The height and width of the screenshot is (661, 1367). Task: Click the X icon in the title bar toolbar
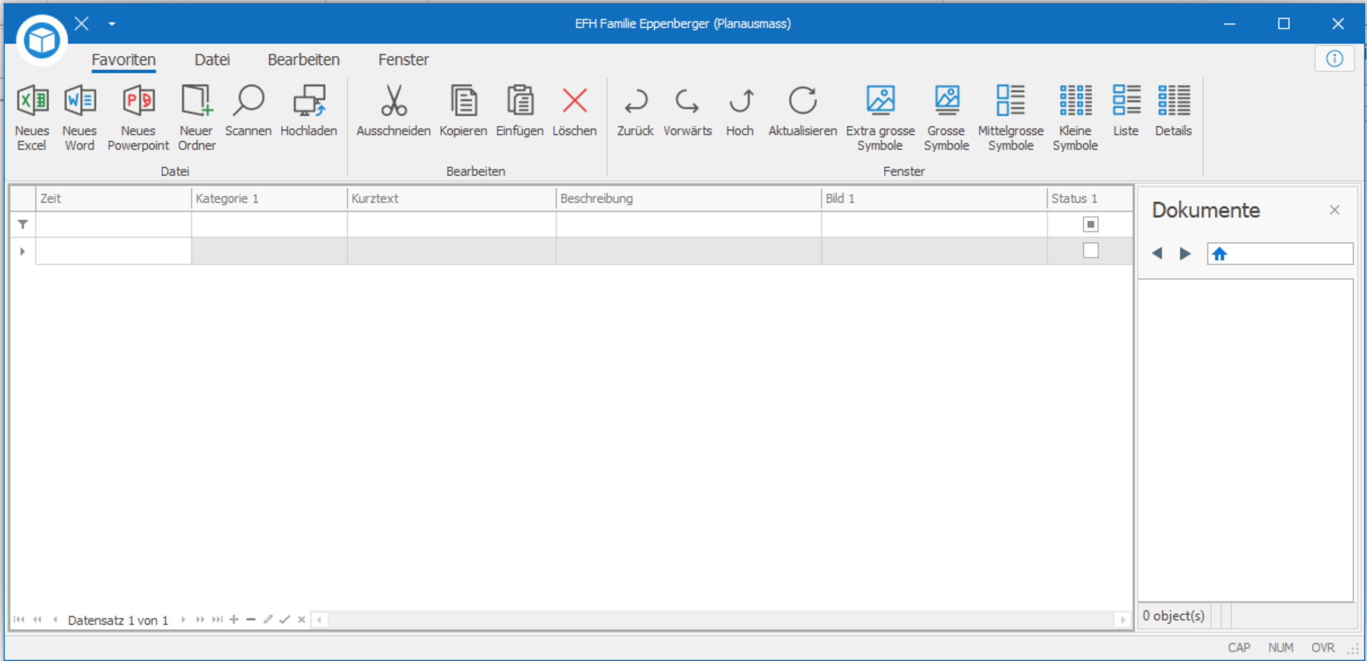point(81,23)
